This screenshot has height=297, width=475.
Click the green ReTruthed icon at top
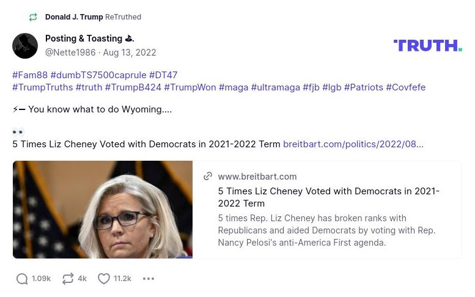(x=33, y=17)
